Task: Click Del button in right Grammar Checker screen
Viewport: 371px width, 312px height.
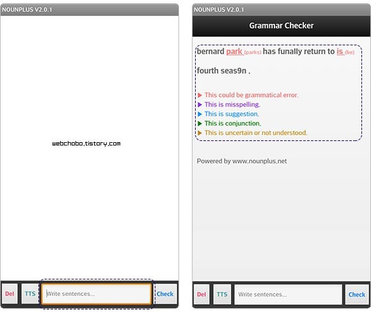Action: pyautogui.click(x=201, y=294)
